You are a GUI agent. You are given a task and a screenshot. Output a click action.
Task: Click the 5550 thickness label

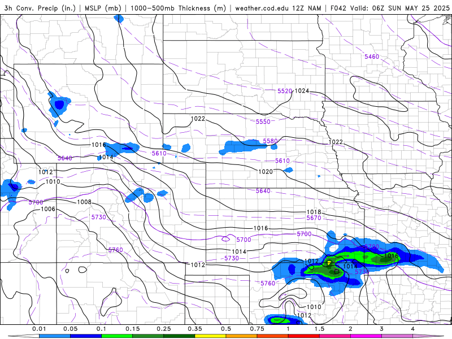(263, 121)
